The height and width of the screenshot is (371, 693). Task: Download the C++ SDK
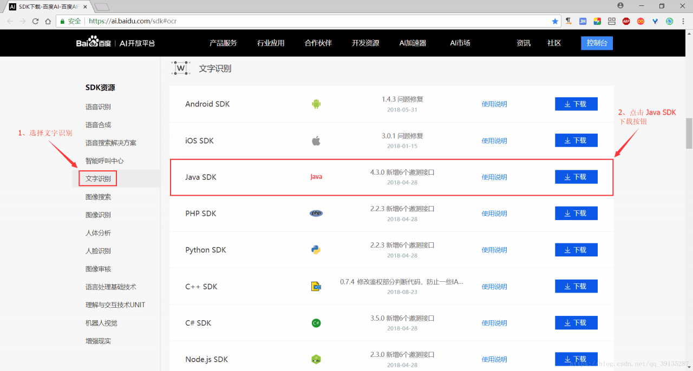[x=576, y=286]
